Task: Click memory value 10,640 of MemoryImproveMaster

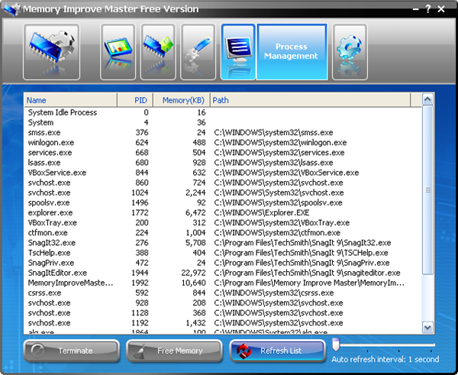Action: (x=193, y=283)
